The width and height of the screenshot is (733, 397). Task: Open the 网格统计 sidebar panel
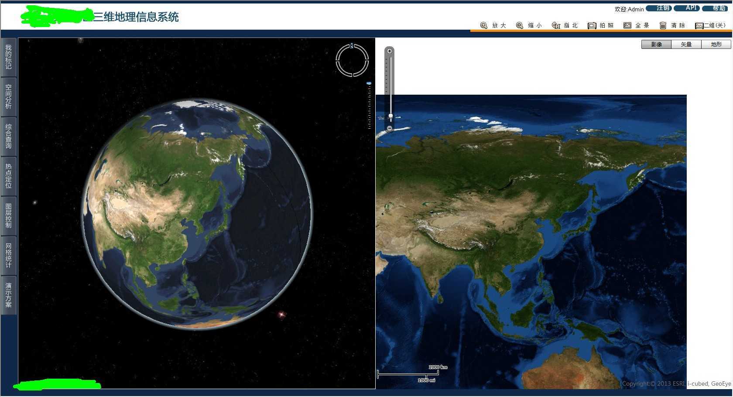(8, 256)
